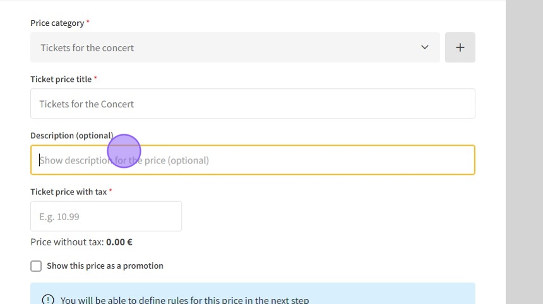
Task: Open the "Tickets for the concert" dropdown
Action: pos(234,47)
